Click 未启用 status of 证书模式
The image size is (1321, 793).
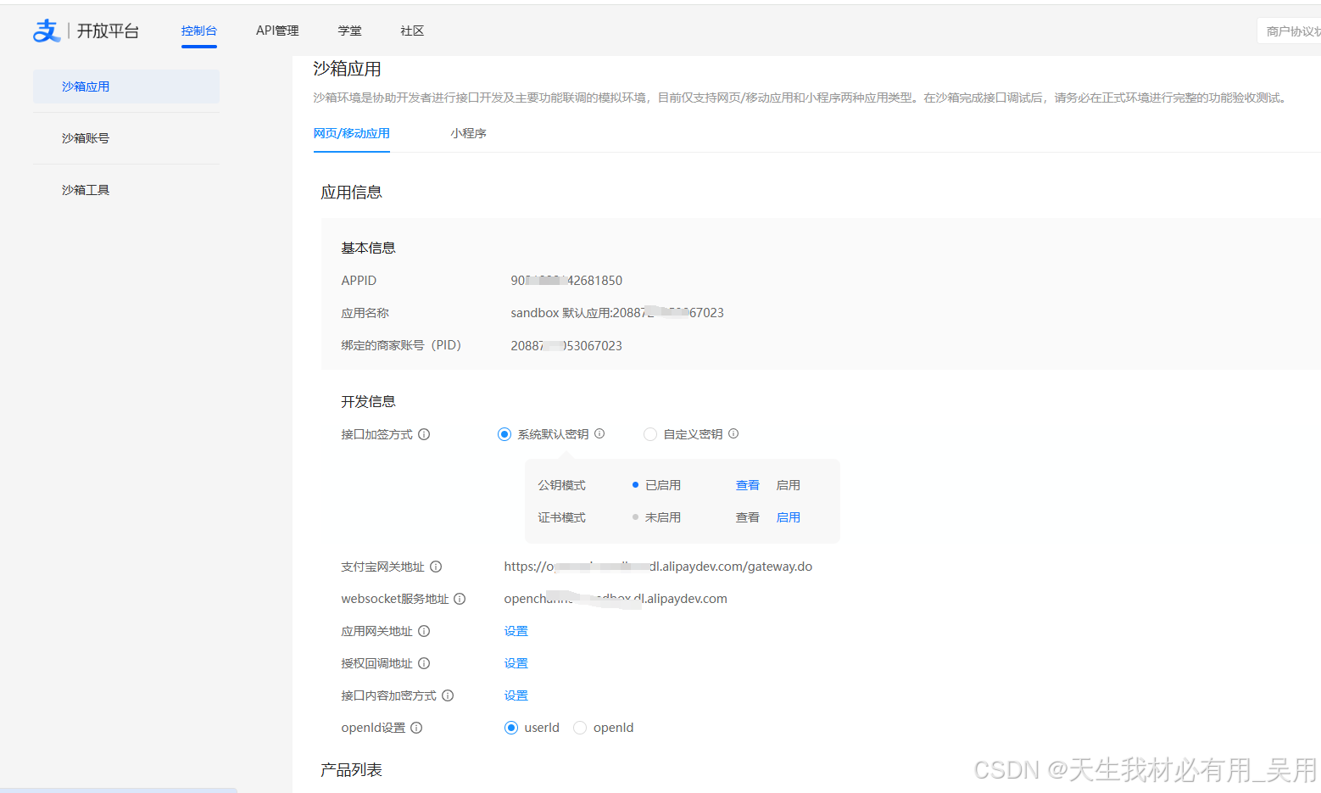tap(663, 517)
